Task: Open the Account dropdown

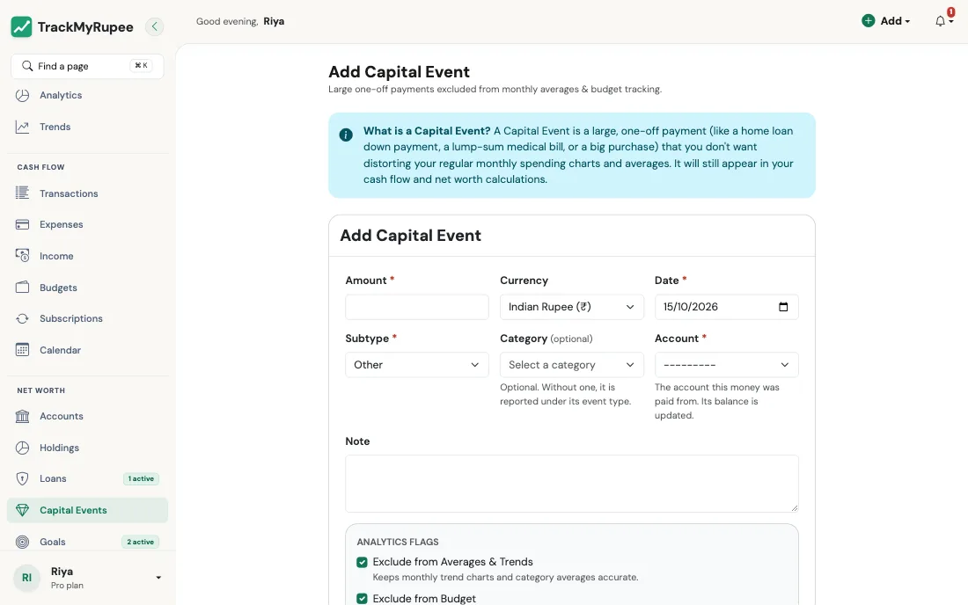Action: [727, 365]
